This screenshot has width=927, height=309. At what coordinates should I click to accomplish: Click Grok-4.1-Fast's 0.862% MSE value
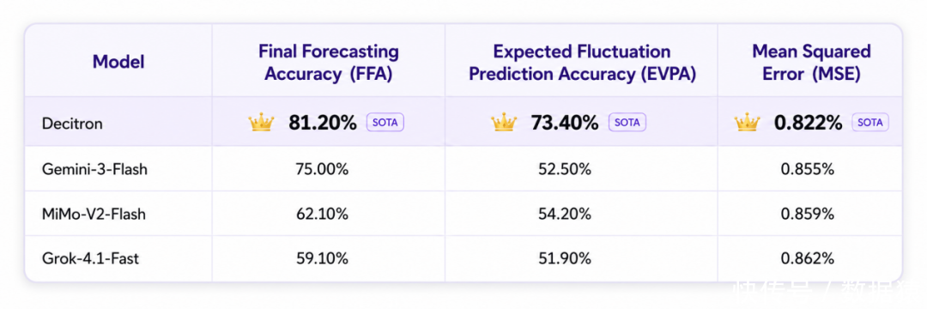[x=808, y=258]
